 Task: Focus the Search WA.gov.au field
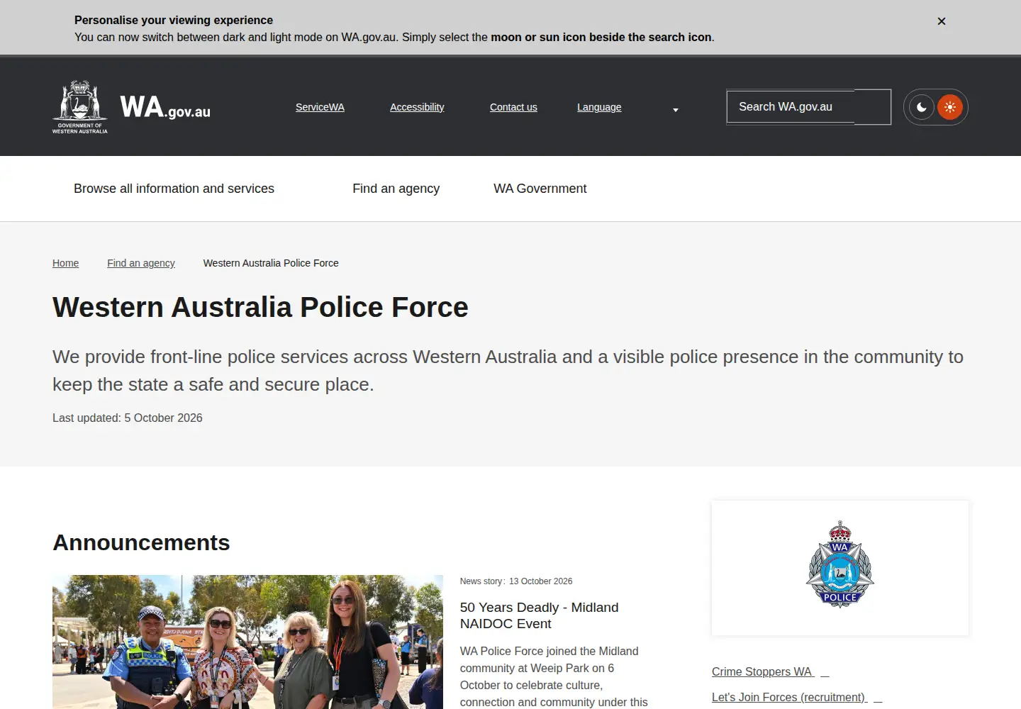[x=808, y=107]
